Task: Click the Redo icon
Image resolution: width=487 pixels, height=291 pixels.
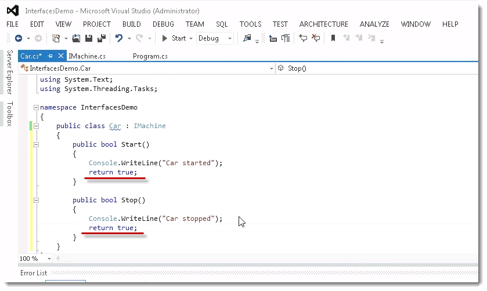Action: click(x=139, y=38)
